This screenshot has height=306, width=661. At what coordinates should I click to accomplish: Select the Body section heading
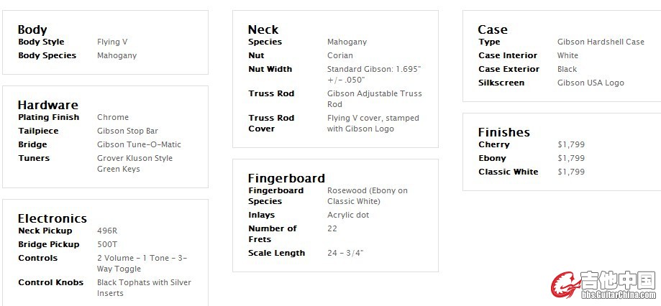[32, 30]
